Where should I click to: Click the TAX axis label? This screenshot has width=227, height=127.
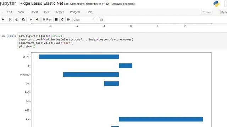pyautogui.click(x=27, y=84)
